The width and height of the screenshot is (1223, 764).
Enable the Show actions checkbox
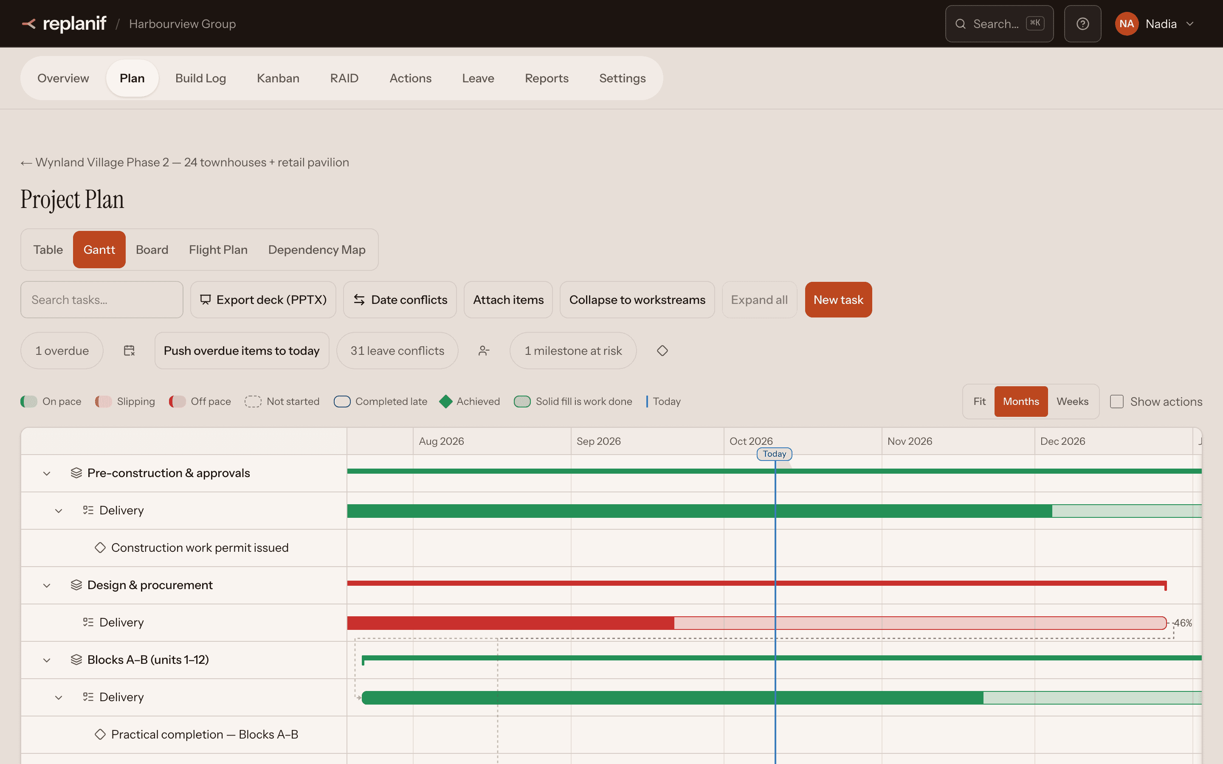[x=1117, y=402]
